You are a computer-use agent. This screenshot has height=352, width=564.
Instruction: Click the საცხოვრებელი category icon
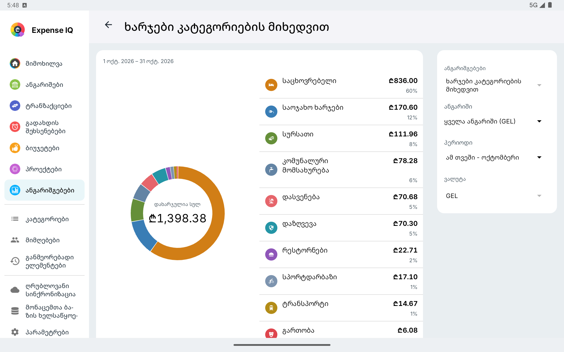click(271, 85)
